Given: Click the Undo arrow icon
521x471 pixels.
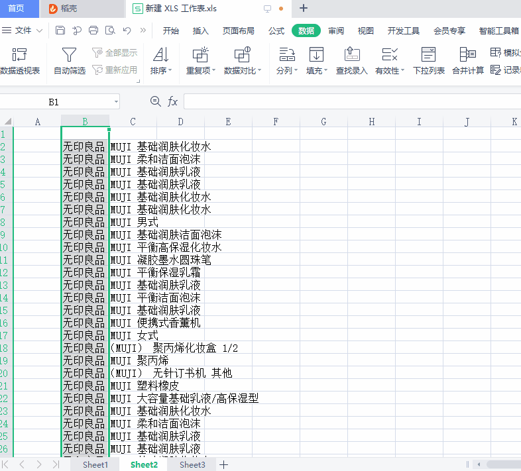Looking at the screenshot, I should pyautogui.click(x=127, y=30).
